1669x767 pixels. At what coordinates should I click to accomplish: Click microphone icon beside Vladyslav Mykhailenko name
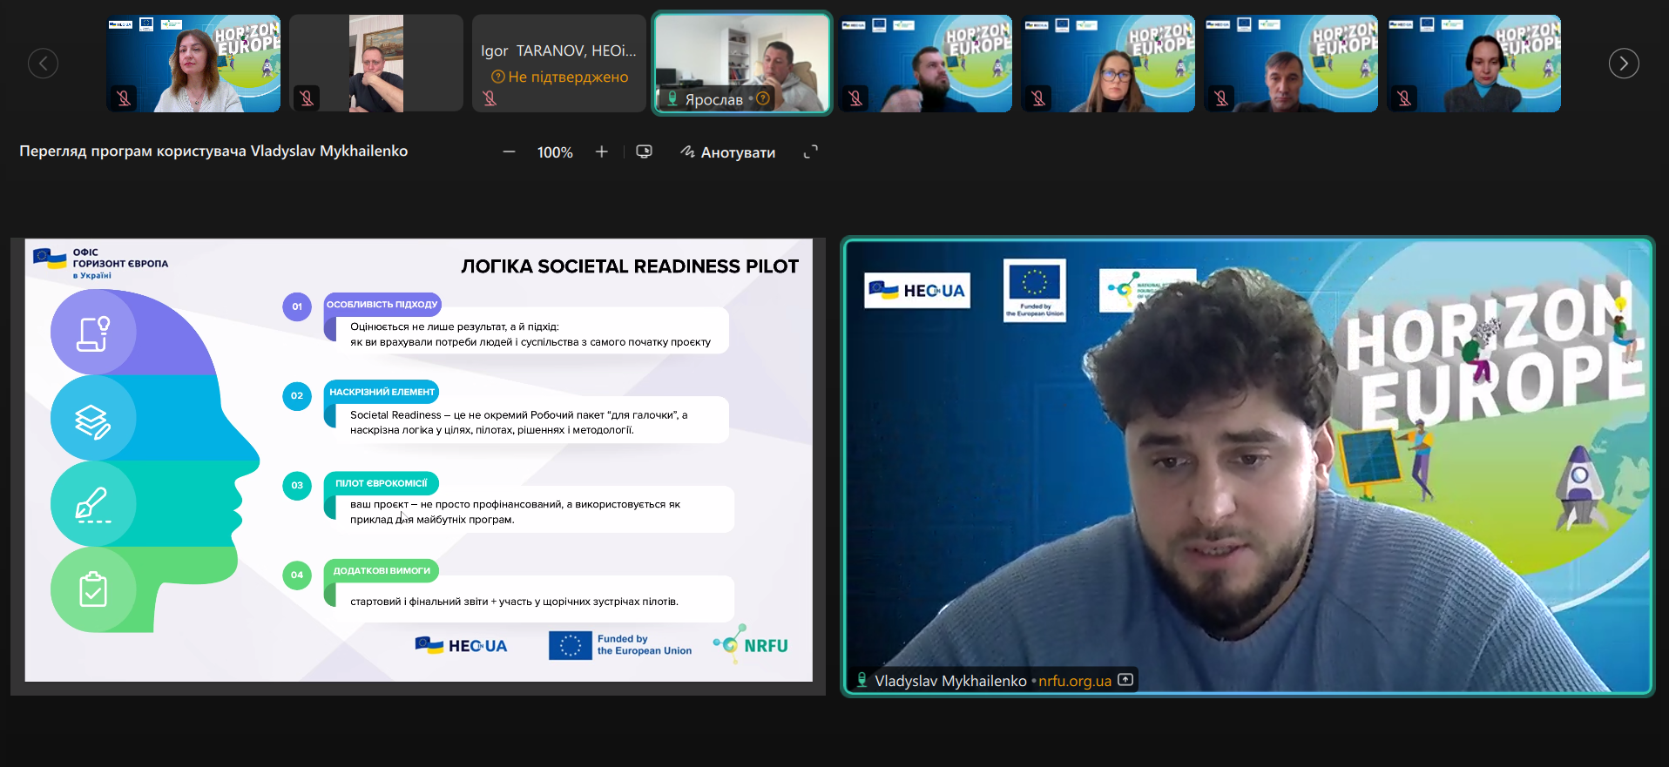coord(862,680)
